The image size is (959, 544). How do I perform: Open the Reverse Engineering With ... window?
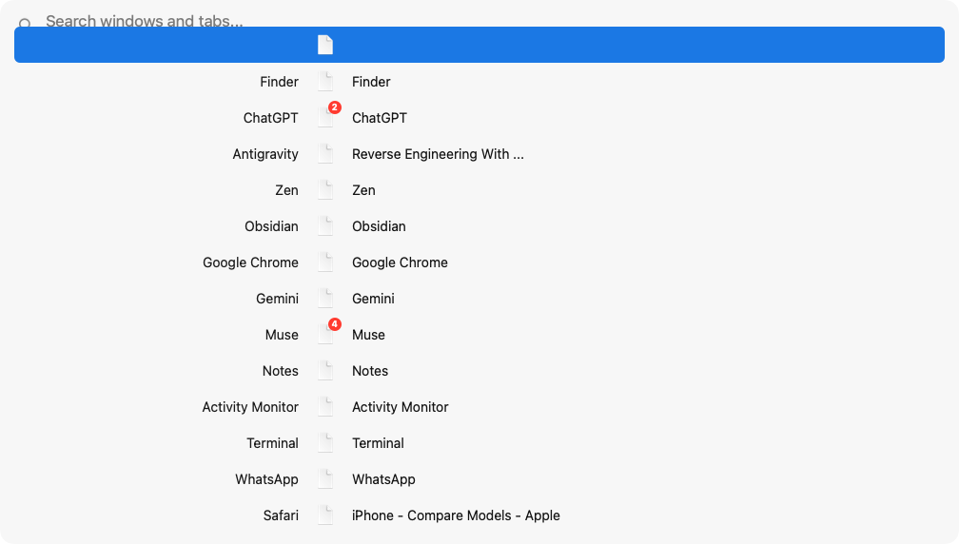click(438, 153)
